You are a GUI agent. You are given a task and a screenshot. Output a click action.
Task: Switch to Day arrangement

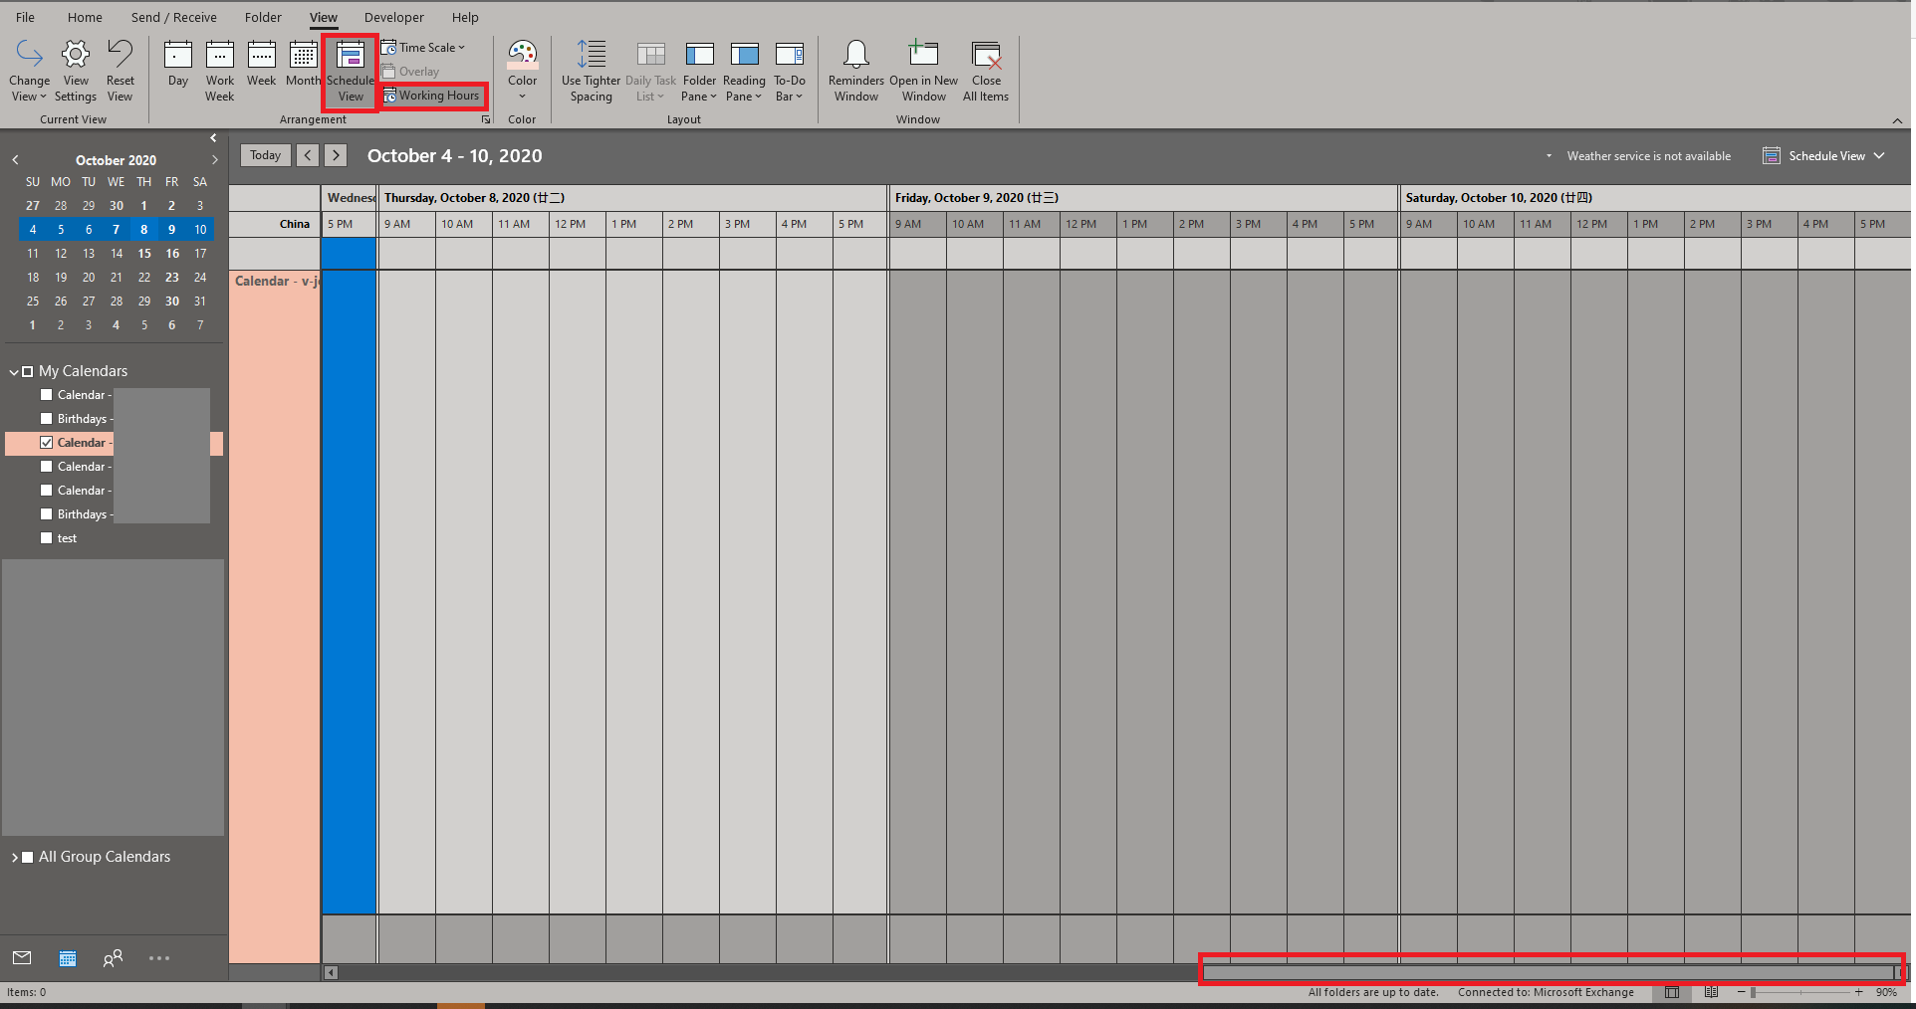tap(178, 66)
